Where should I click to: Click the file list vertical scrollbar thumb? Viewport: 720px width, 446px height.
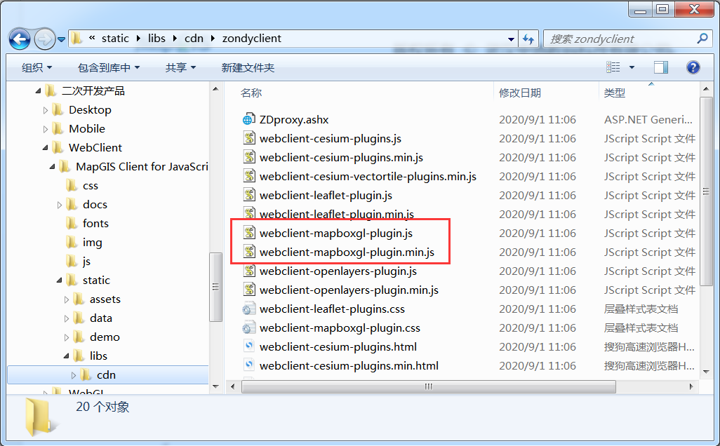pos(706,191)
